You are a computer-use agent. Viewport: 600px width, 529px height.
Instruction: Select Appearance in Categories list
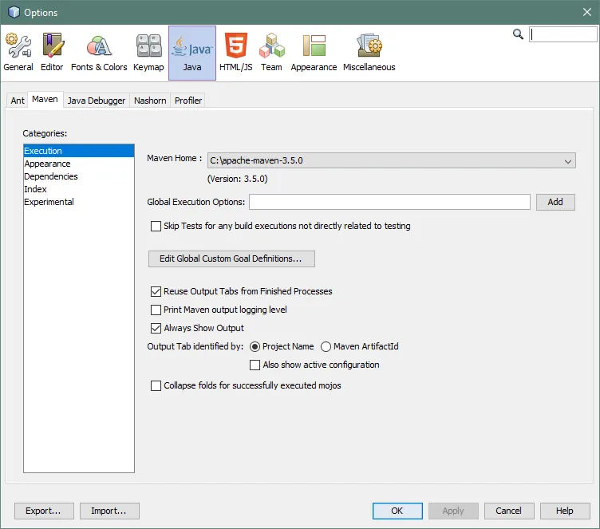79,164
